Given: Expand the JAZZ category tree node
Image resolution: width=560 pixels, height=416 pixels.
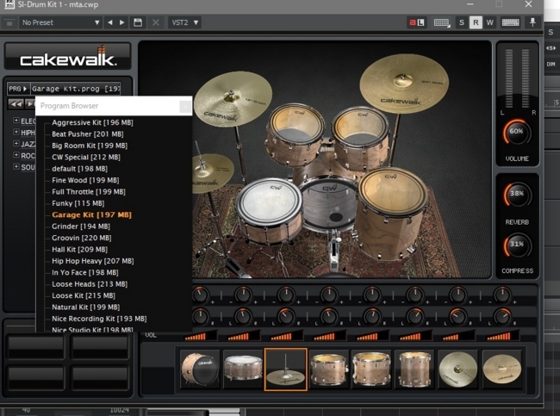Looking at the screenshot, I should point(16,143).
